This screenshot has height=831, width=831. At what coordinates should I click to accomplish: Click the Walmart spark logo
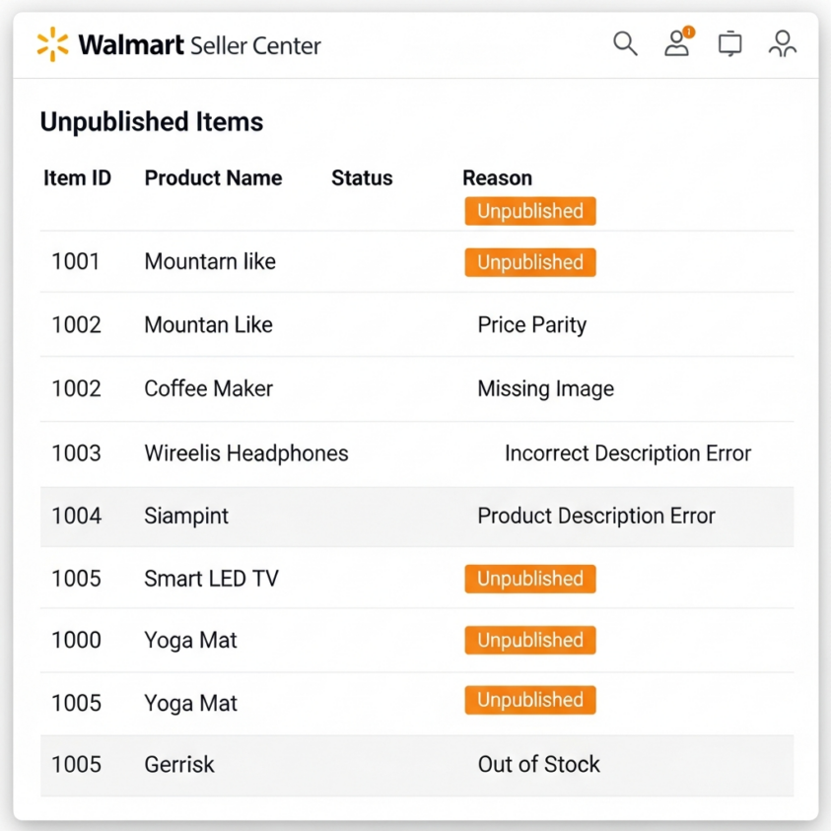[x=52, y=44]
